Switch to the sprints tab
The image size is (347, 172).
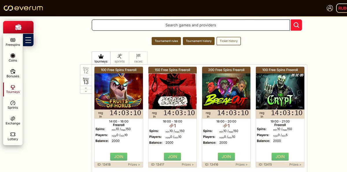pos(119,58)
